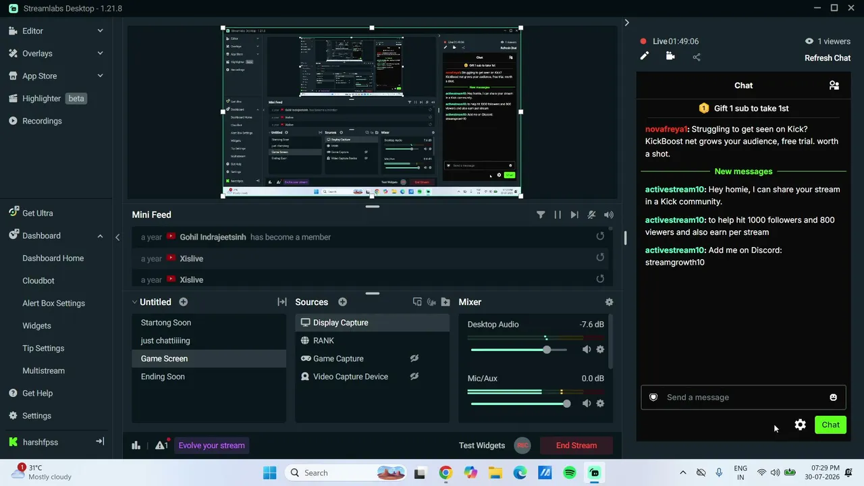Open Mixer advanced audio settings gear
The image size is (864, 486).
(x=609, y=302)
